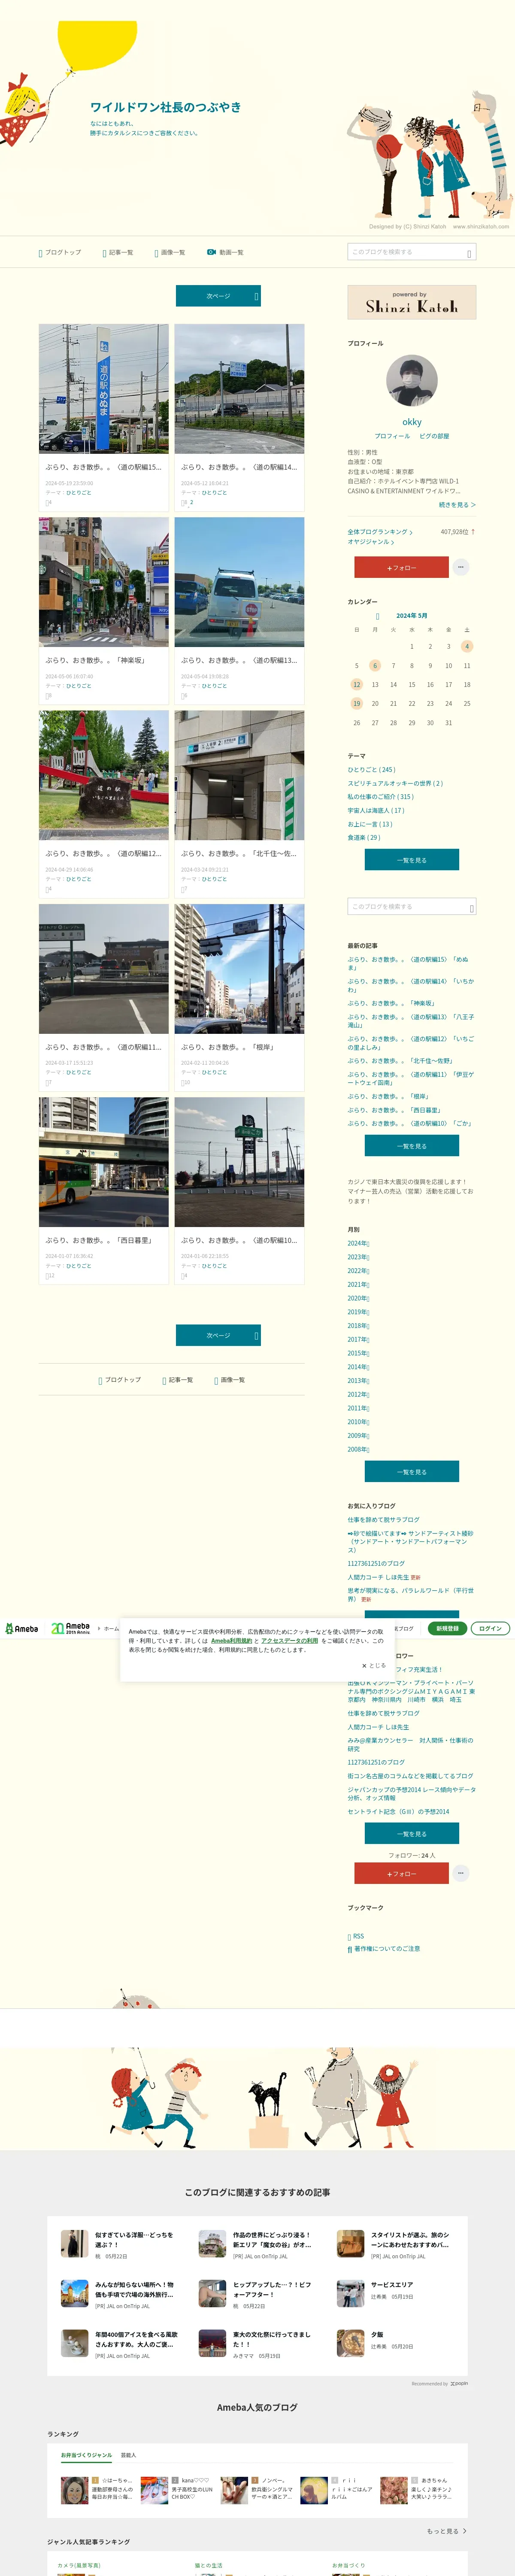515x2576 pixels.
Task: Open the 「神楽坂」 street photo thumbnail
Action: click(x=104, y=582)
